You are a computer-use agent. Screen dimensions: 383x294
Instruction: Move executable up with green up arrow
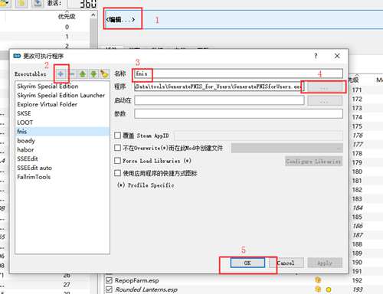(82, 74)
